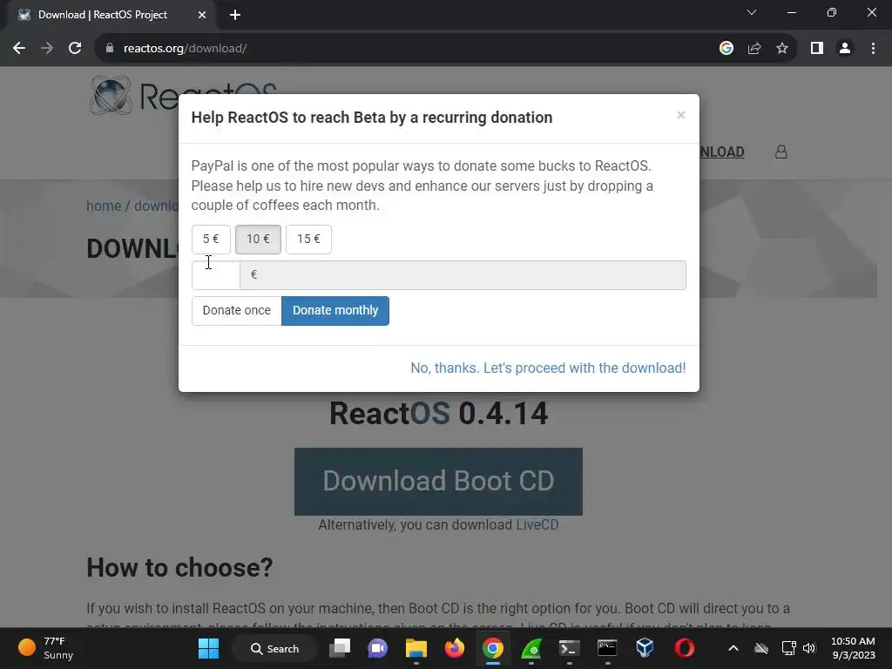
Task: Open the volume tray icon
Action: (x=809, y=648)
